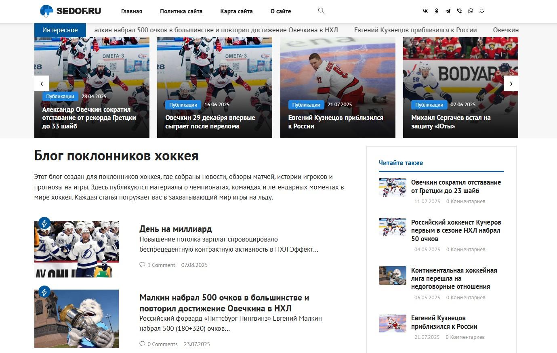Open the site search magnifier
This screenshot has width=557, height=353.
point(321,11)
